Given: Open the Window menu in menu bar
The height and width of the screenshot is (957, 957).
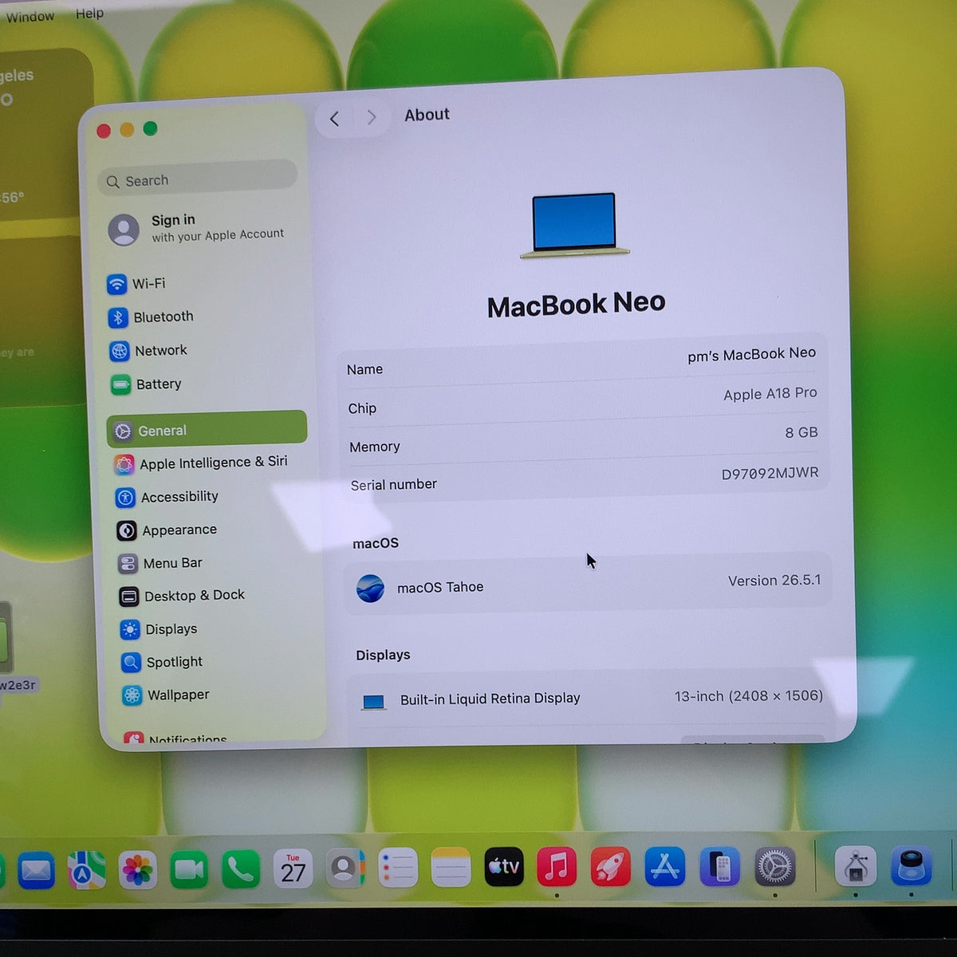Looking at the screenshot, I should point(30,16).
